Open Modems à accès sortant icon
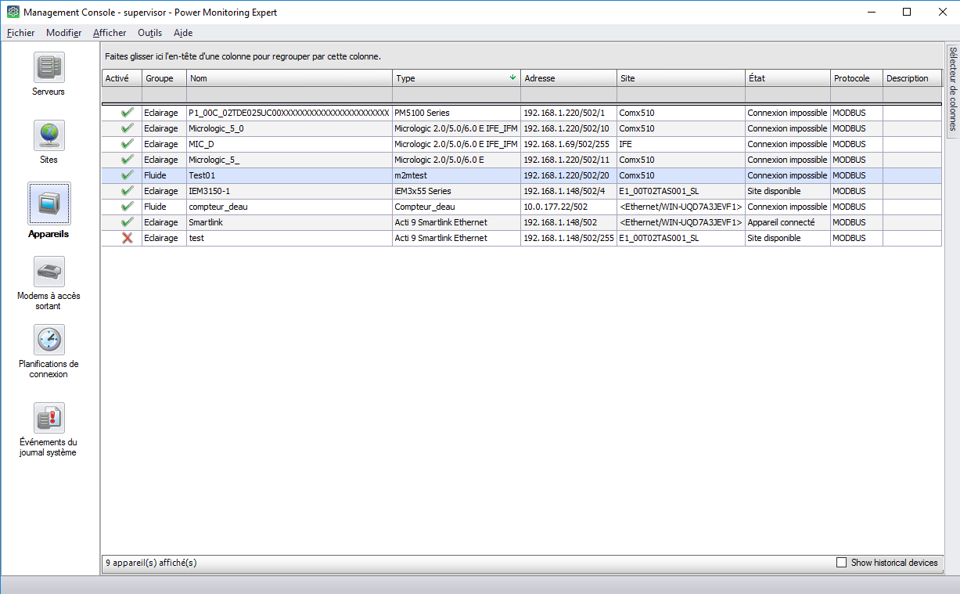Image resolution: width=960 pixels, height=594 pixels. tap(49, 272)
